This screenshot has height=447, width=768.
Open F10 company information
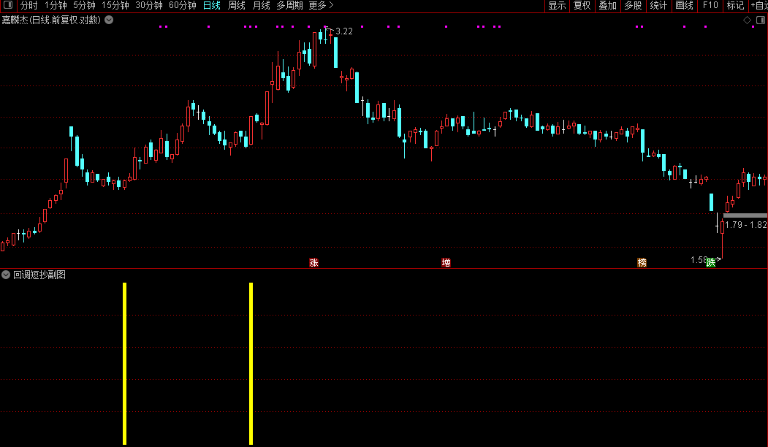(x=710, y=5)
